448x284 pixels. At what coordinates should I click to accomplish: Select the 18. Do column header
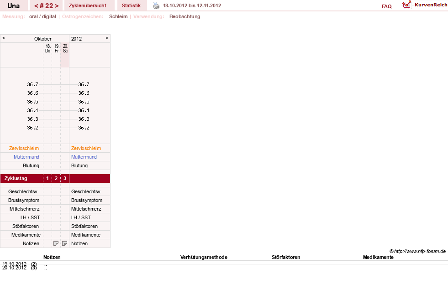pos(47,48)
